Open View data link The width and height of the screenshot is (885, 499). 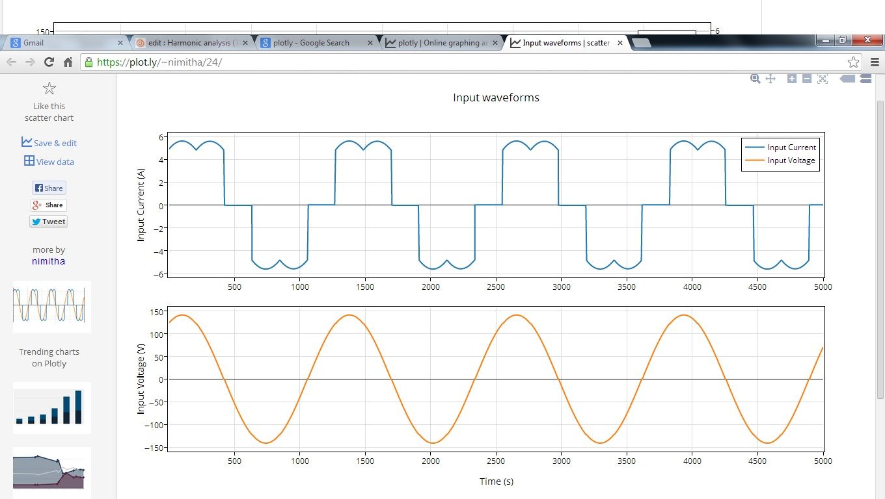(x=49, y=161)
